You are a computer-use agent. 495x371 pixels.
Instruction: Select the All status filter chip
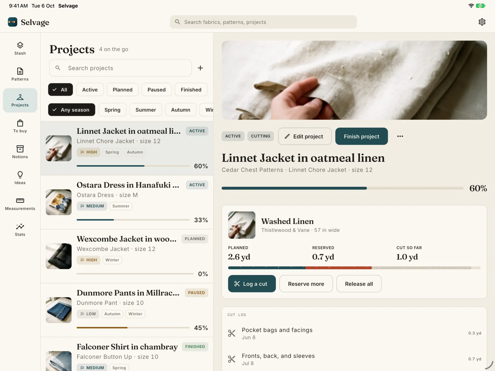click(60, 90)
